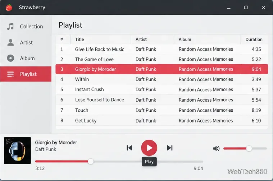Click the Daft Punk album cover thumbnail
This screenshot has height=181, width=273.
point(17,150)
